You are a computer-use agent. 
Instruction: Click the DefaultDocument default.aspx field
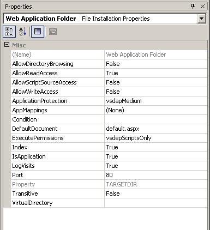tap(156, 129)
